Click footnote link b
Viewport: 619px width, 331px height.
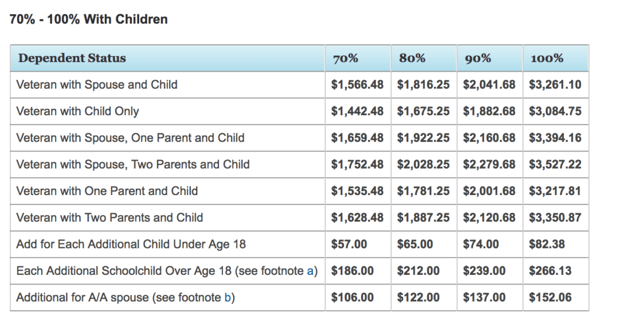[x=228, y=297]
